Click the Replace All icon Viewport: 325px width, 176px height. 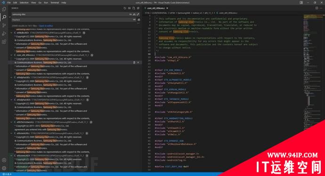[138, 20]
